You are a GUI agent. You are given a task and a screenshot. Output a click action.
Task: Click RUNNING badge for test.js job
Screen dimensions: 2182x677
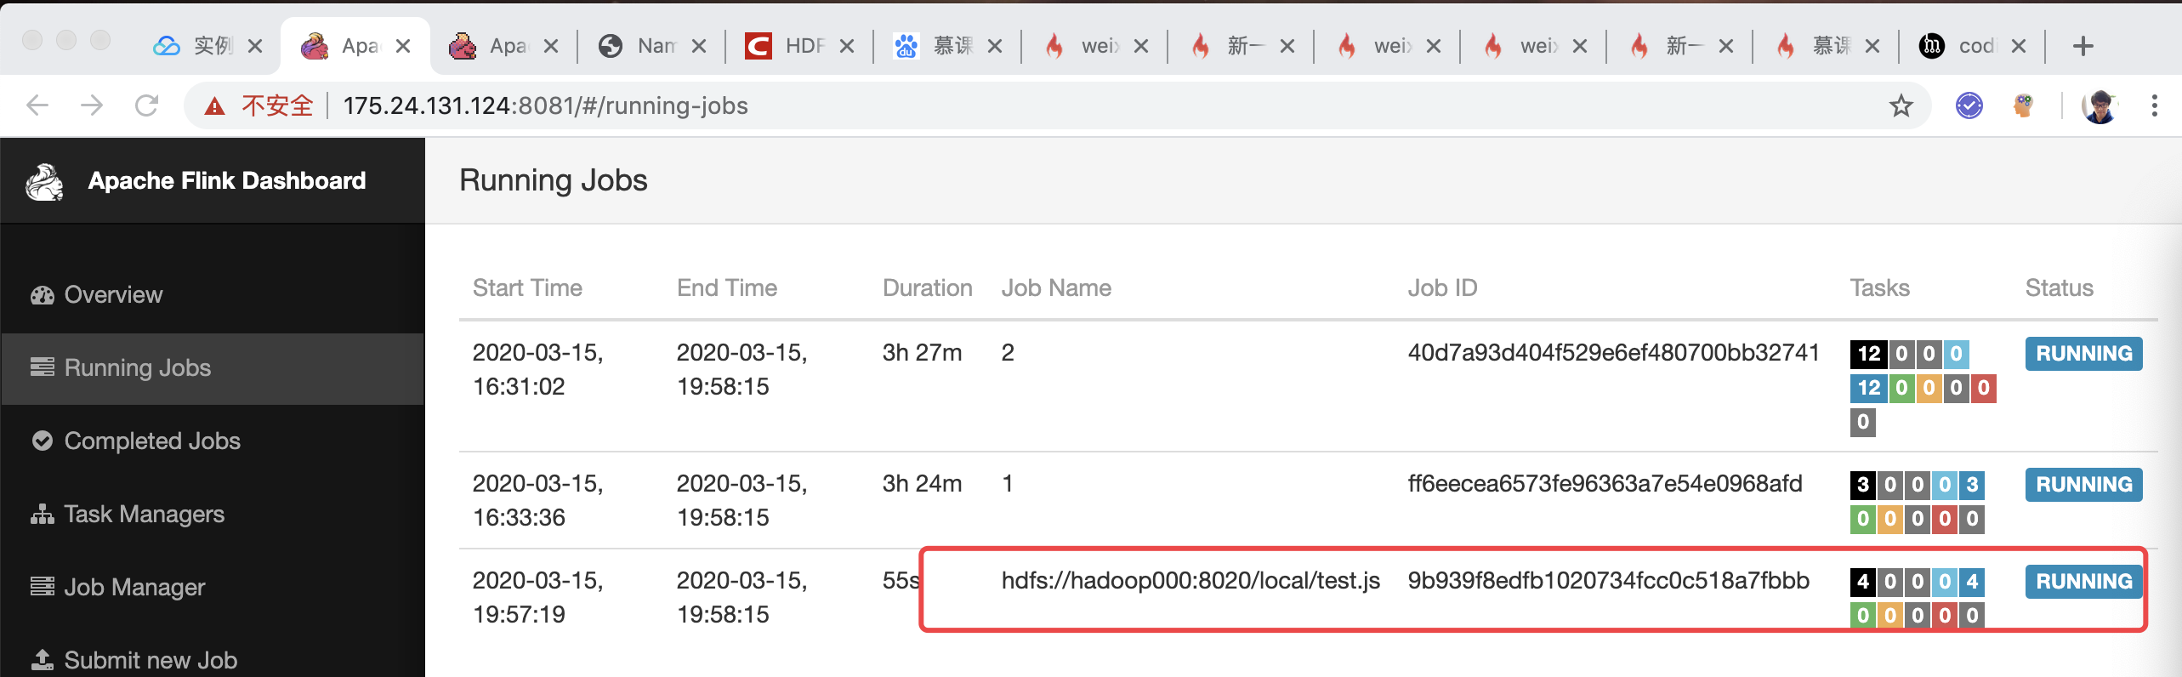2083,582
